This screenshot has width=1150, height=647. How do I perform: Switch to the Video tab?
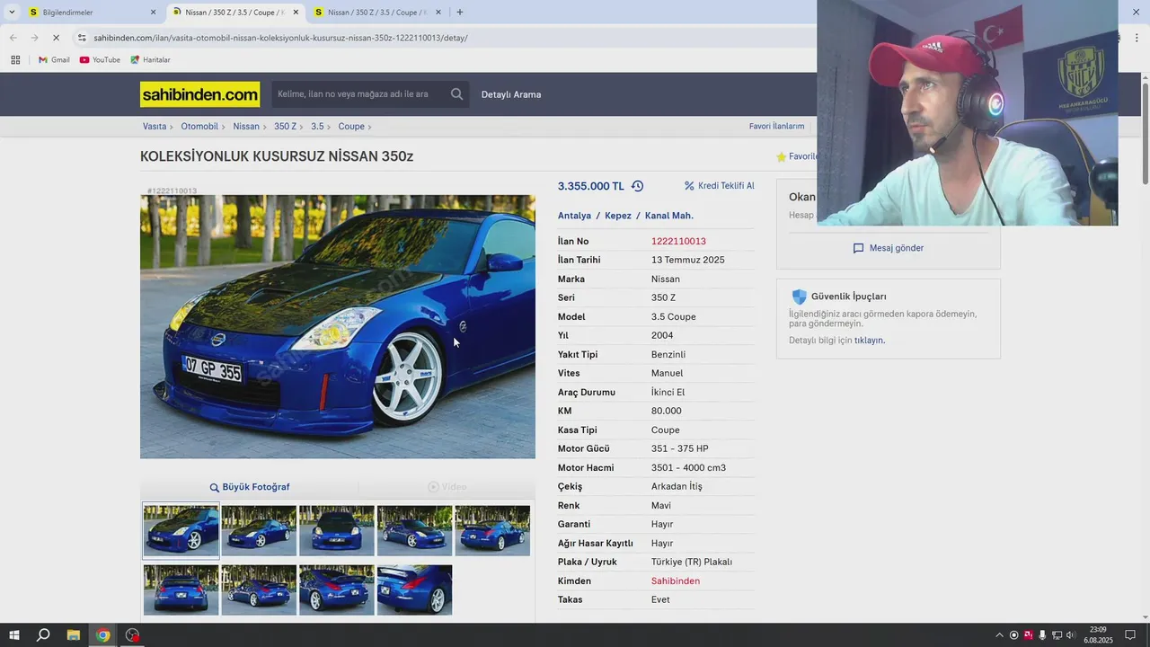(447, 487)
